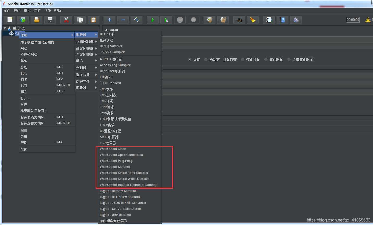
Task: Click the Paste clipboard icon
Action: click(x=94, y=20)
